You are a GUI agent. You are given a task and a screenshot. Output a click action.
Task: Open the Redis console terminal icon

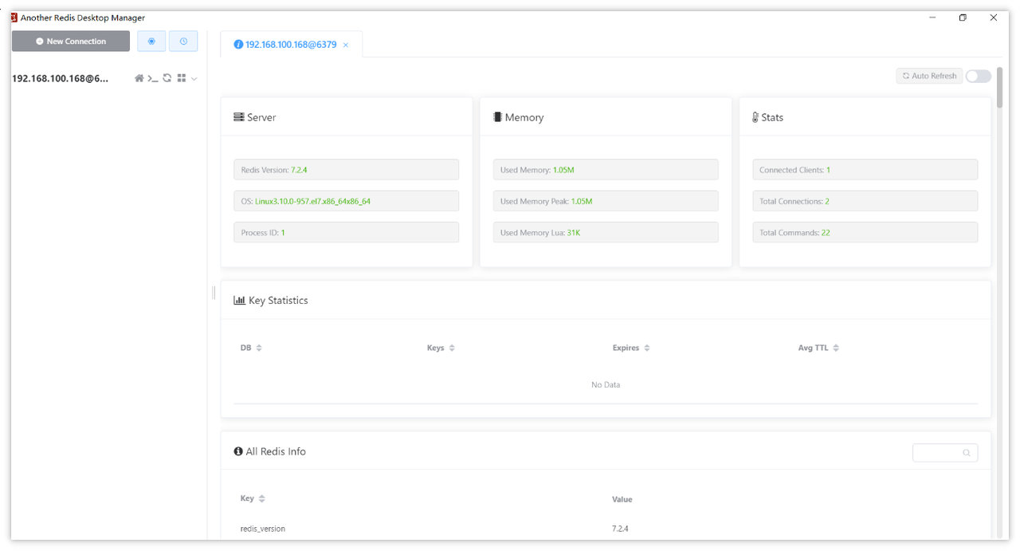pos(153,78)
